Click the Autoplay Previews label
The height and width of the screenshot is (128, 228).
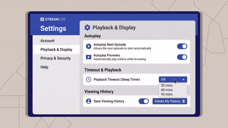tap(107, 55)
